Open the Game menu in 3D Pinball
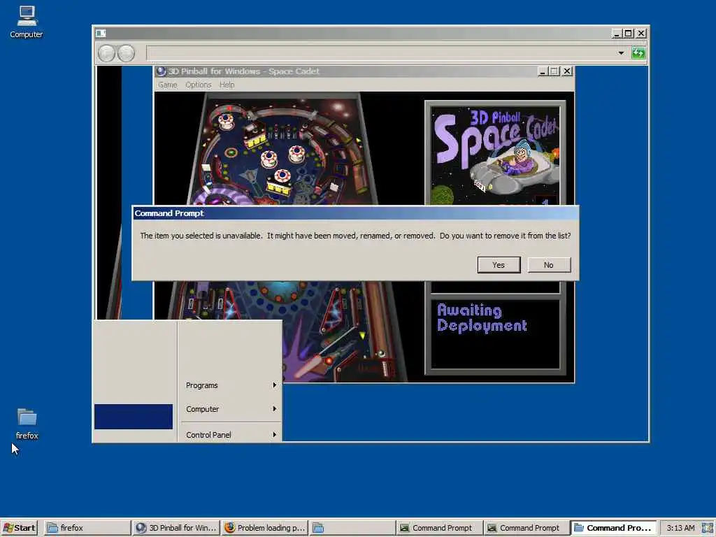The width and height of the screenshot is (716, 537). (x=168, y=85)
